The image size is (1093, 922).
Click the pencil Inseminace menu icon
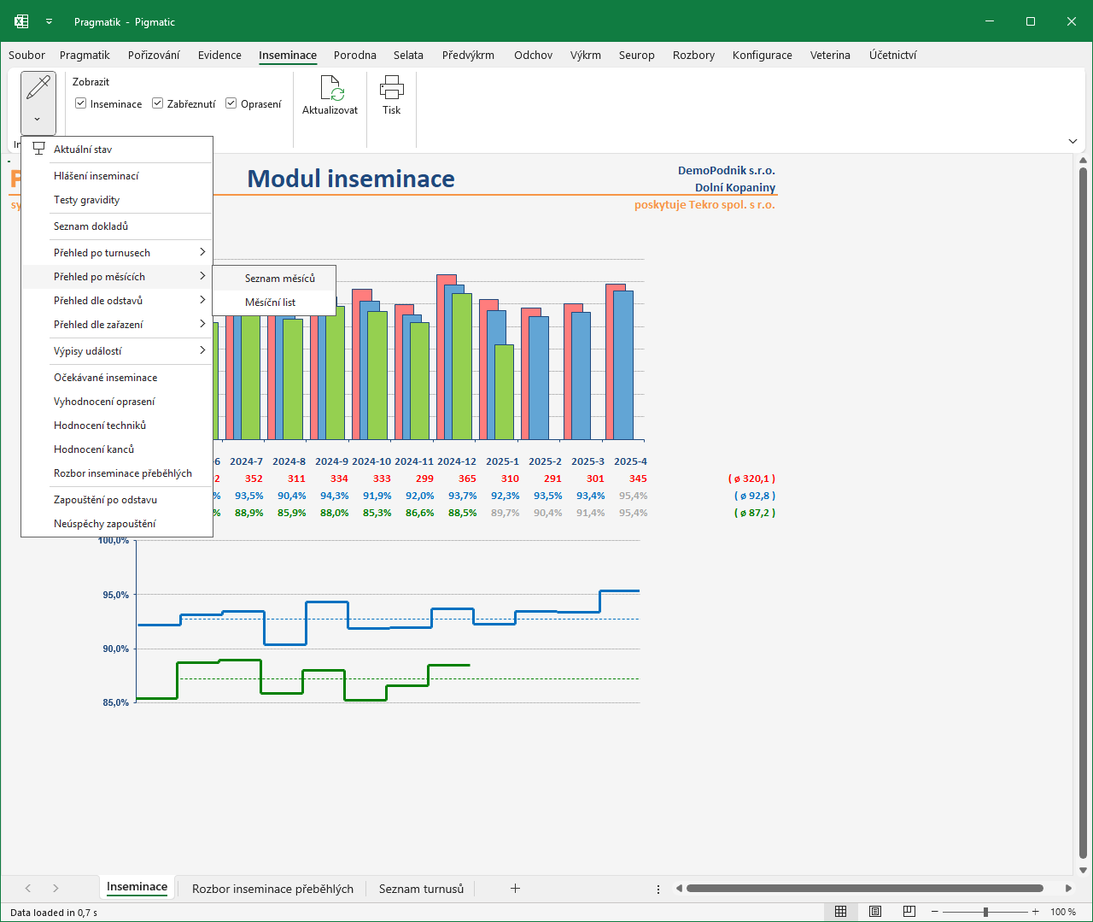click(x=38, y=87)
